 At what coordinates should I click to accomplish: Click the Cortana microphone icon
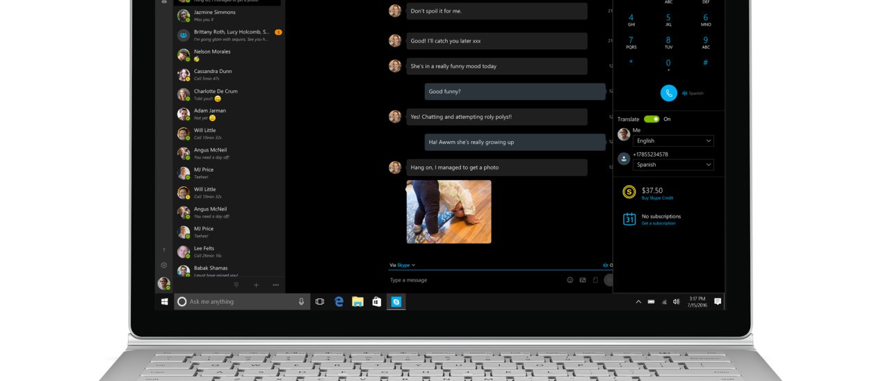pos(302,302)
